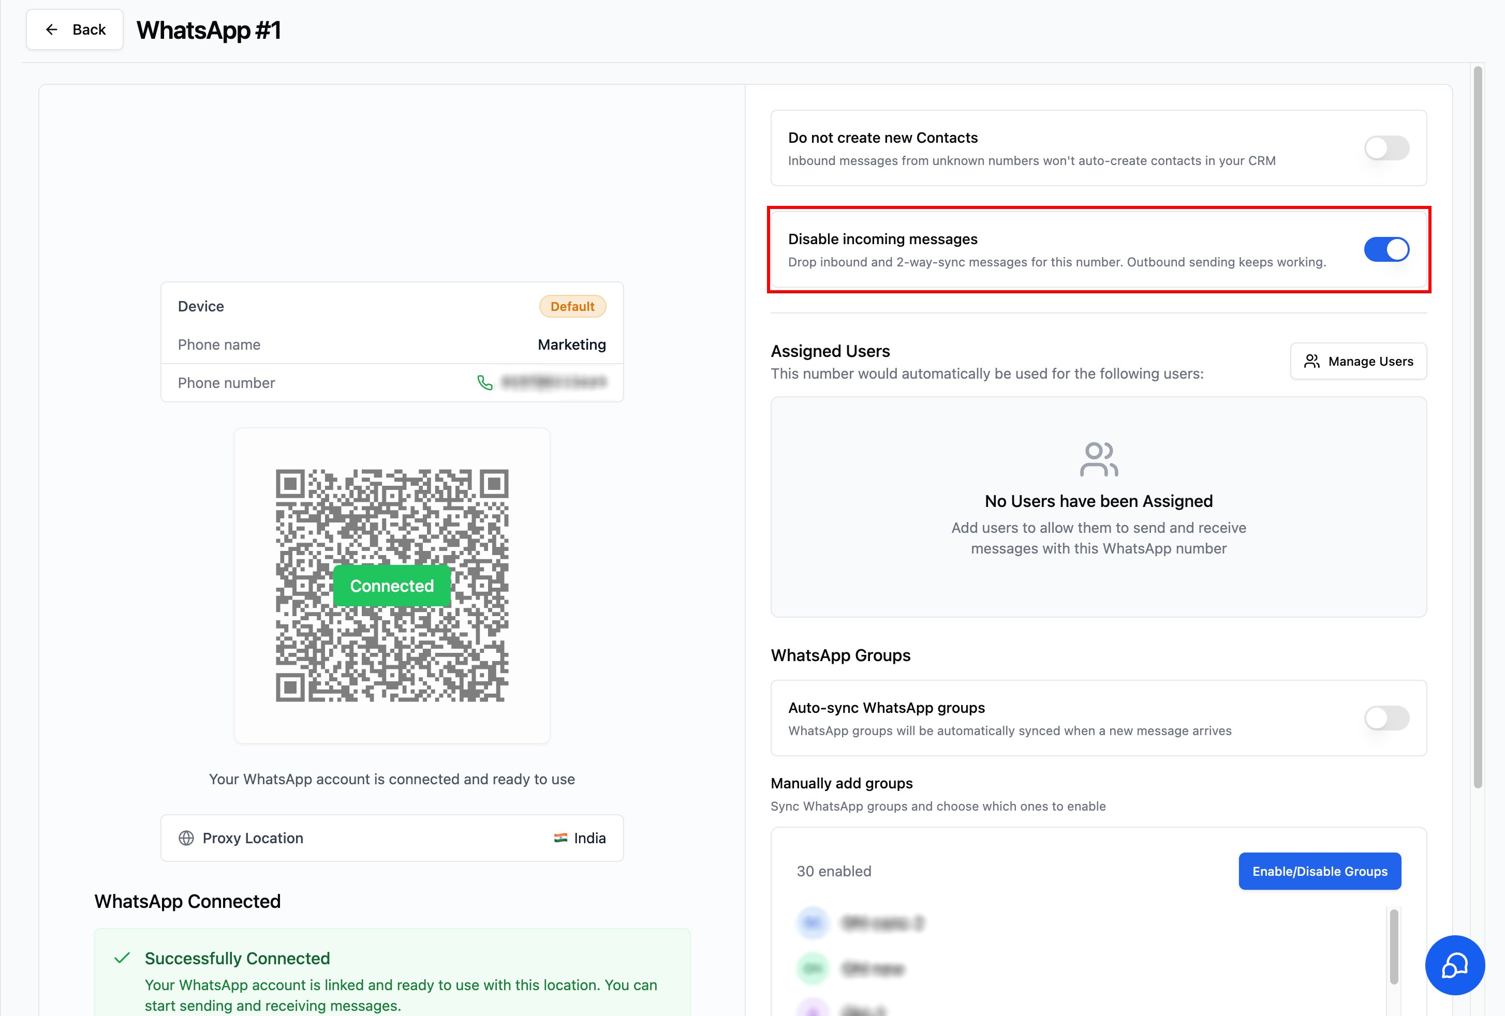Go back with the Back button
This screenshot has height=1016, width=1505.
[75, 30]
